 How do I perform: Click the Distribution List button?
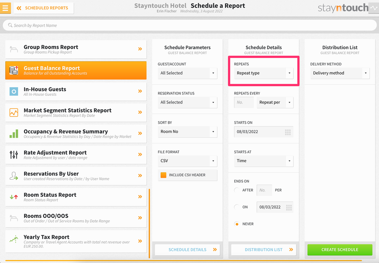click(264, 250)
